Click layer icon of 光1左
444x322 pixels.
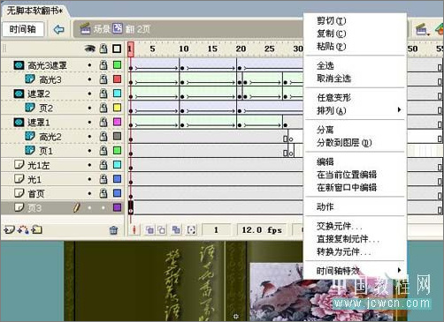click(x=19, y=164)
